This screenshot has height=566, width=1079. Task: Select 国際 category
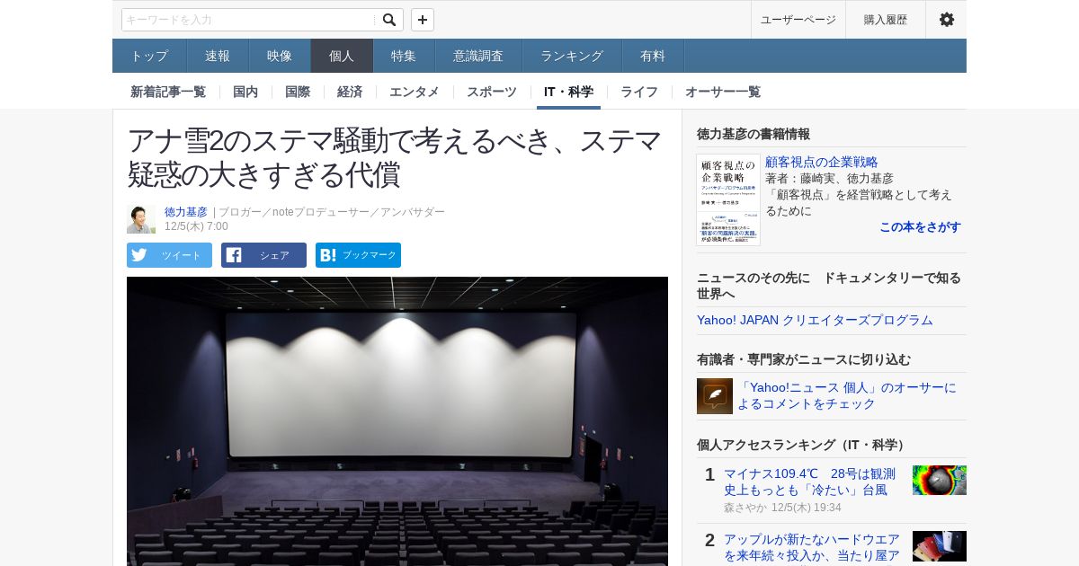point(298,92)
